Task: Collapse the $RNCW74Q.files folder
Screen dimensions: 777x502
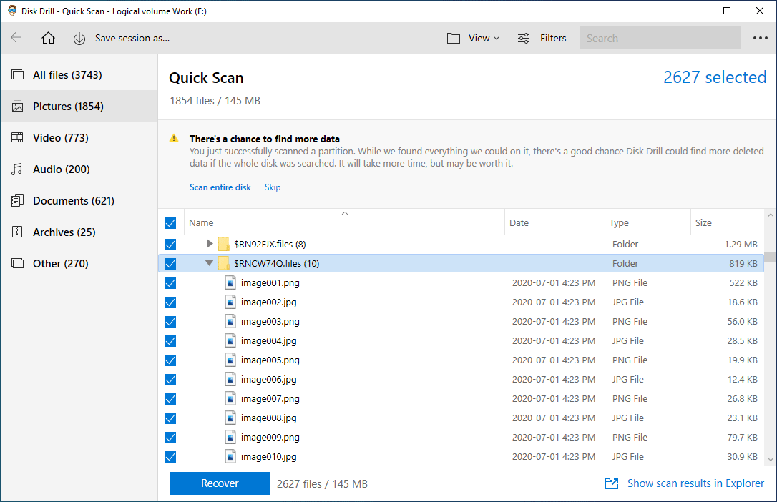Action: click(209, 263)
